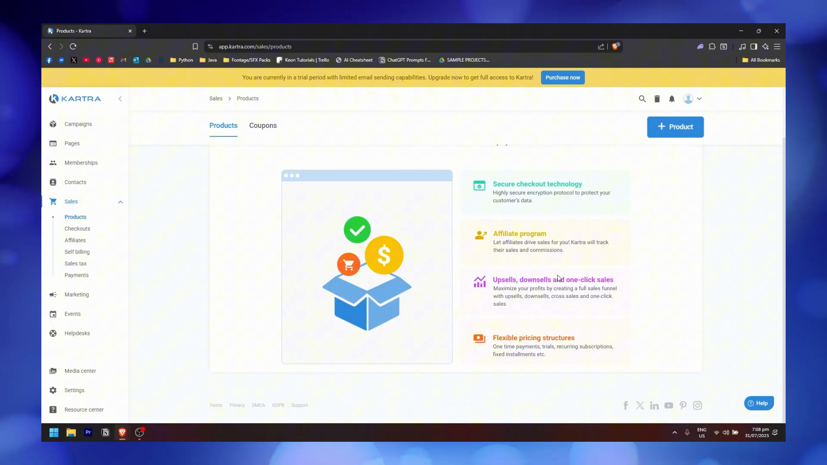Open the user account dropdown

click(693, 99)
